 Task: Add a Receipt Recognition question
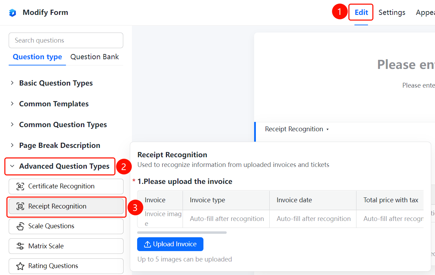66,206
